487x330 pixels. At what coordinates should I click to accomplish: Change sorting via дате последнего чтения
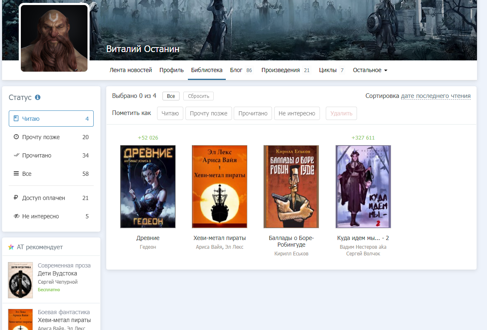pos(435,96)
